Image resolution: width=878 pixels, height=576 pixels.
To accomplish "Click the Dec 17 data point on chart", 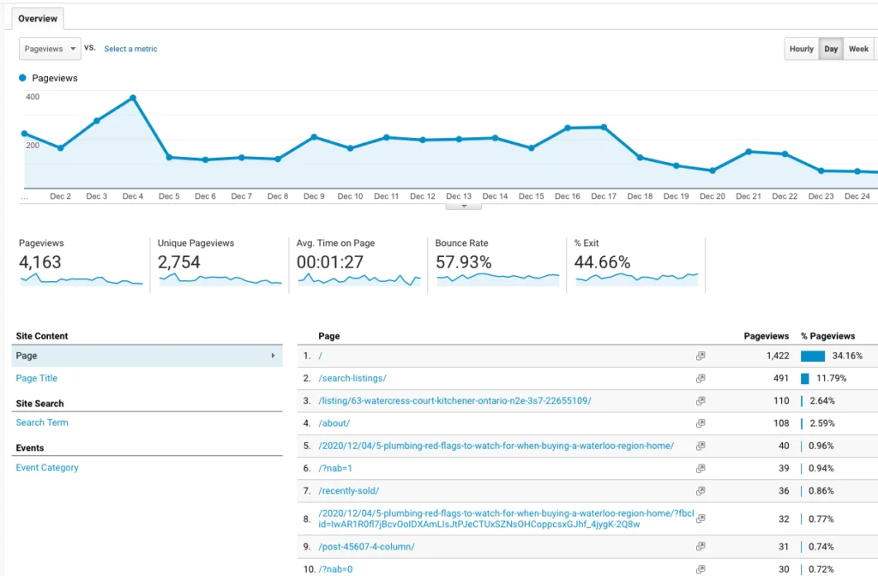I will 604,127.
